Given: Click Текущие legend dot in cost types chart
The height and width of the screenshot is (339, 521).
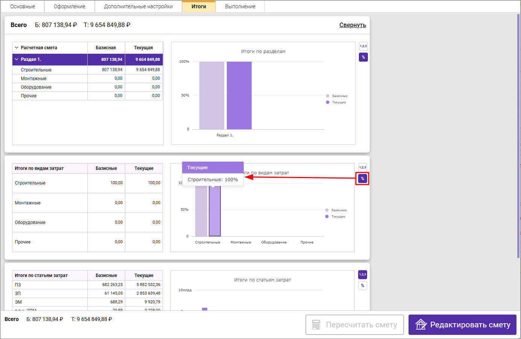Looking at the screenshot, I should pos(327,216).
